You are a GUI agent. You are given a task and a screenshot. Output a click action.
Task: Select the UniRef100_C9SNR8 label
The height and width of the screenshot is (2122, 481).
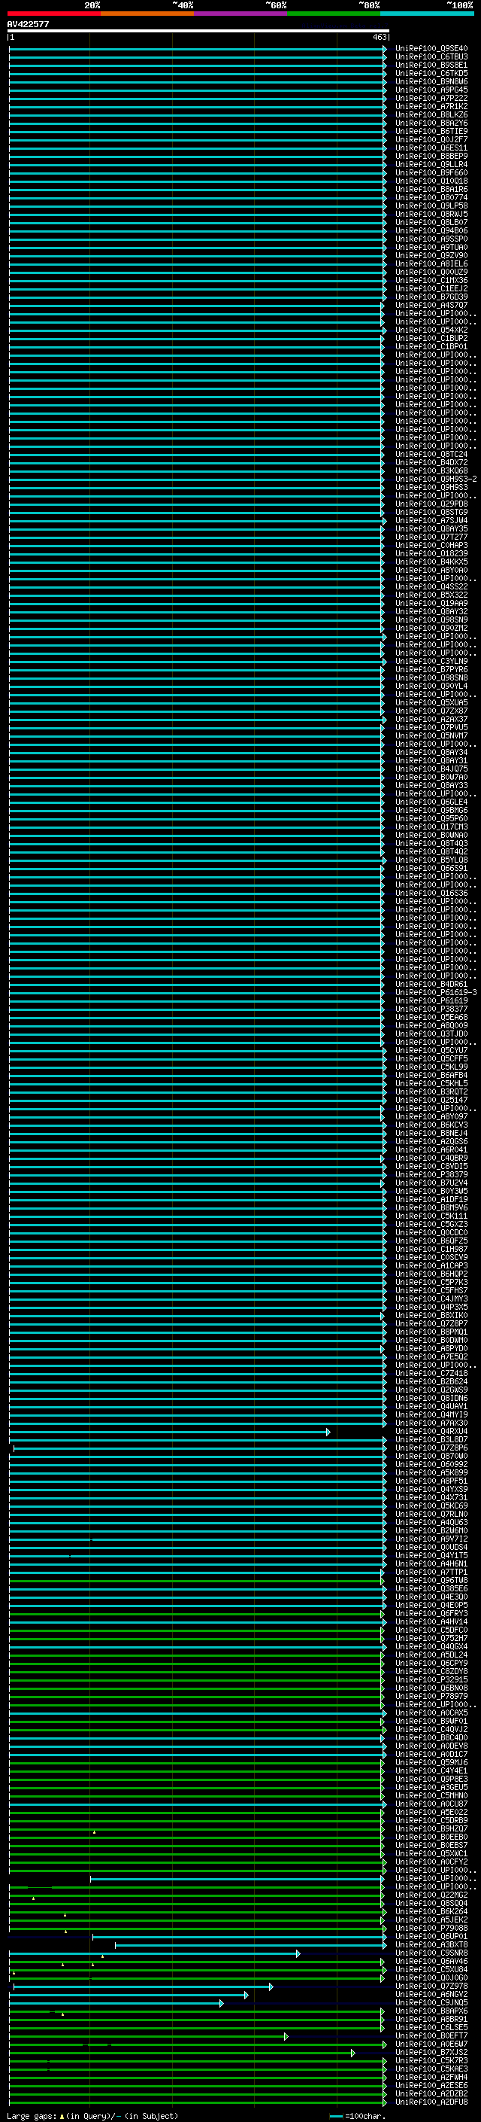tap(431, 1953)
